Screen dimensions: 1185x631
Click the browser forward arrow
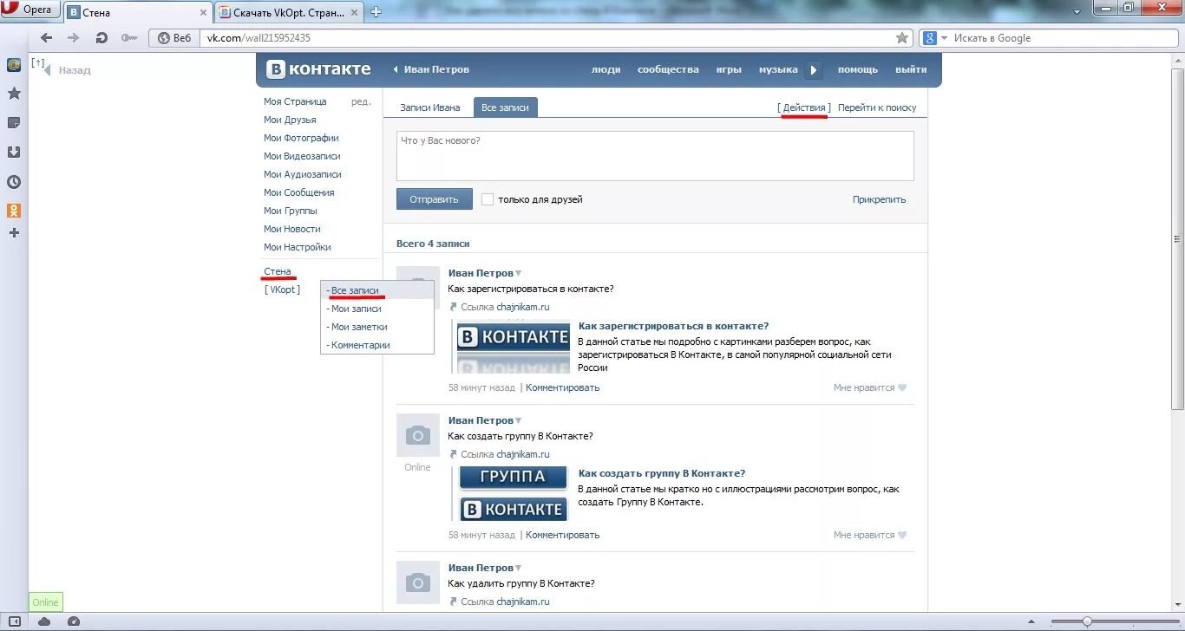(74, 38)
